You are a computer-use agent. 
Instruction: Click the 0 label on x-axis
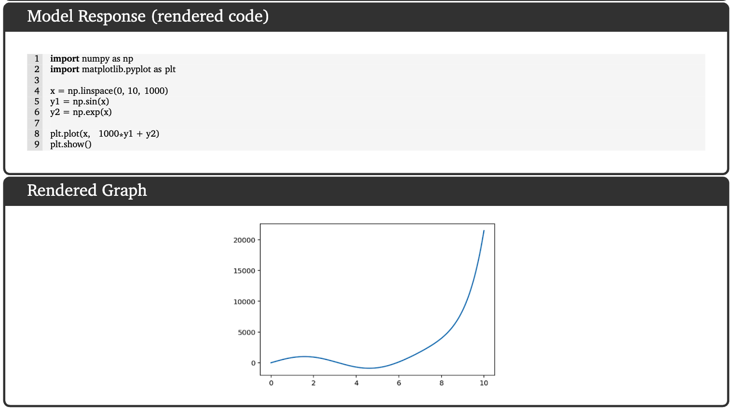coord(271,383)
